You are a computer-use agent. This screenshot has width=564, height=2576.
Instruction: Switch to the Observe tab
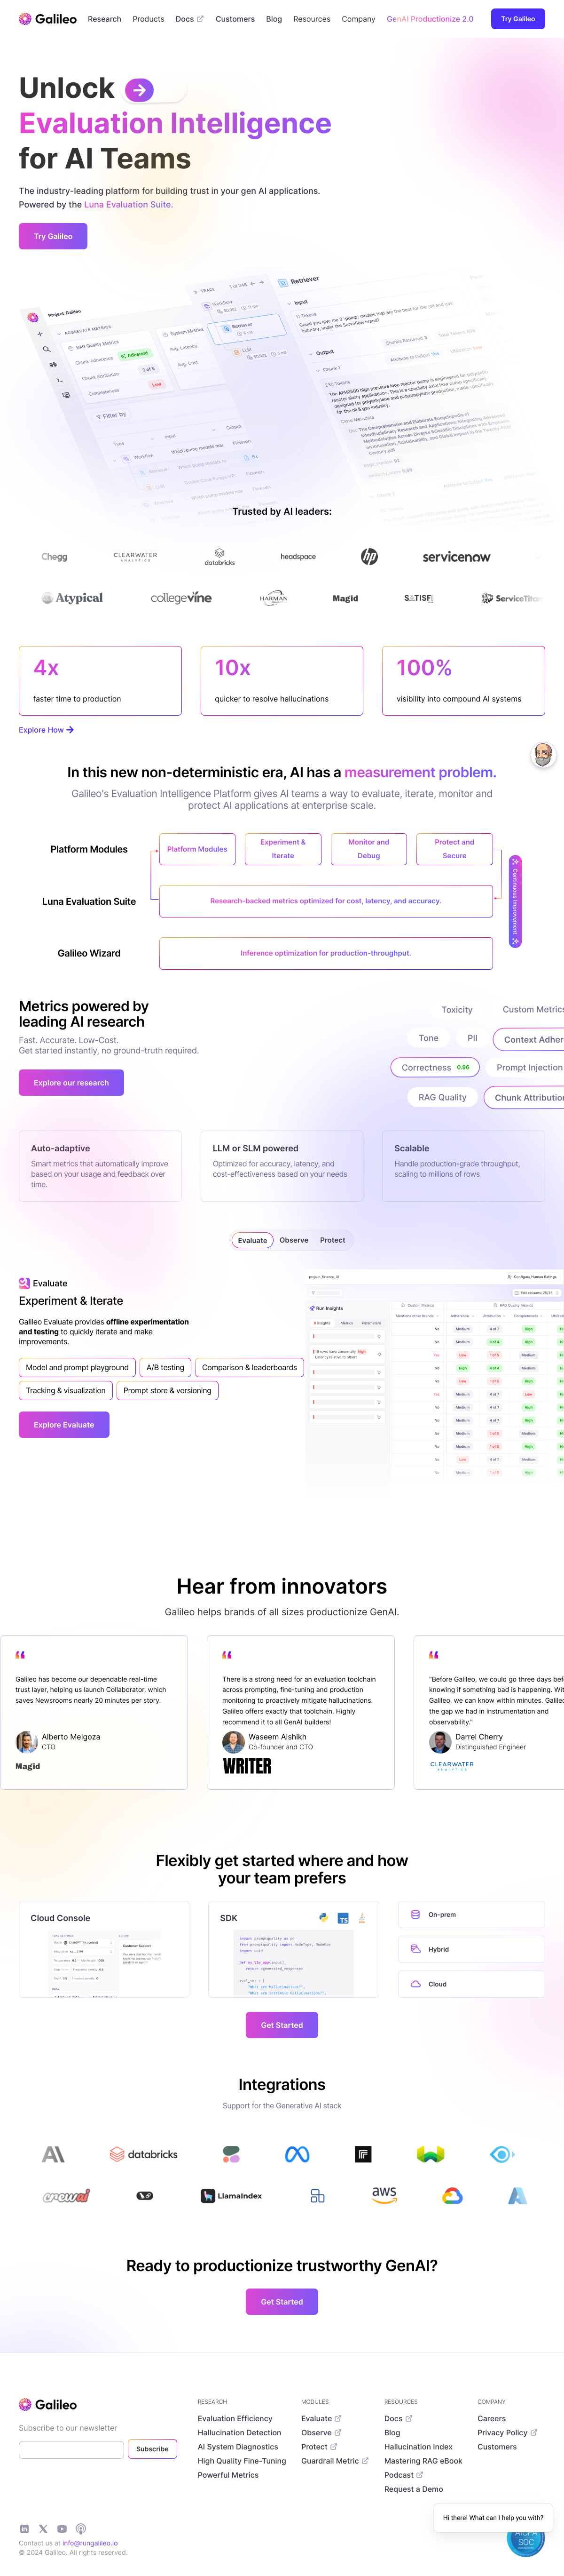pos(293,1240)
